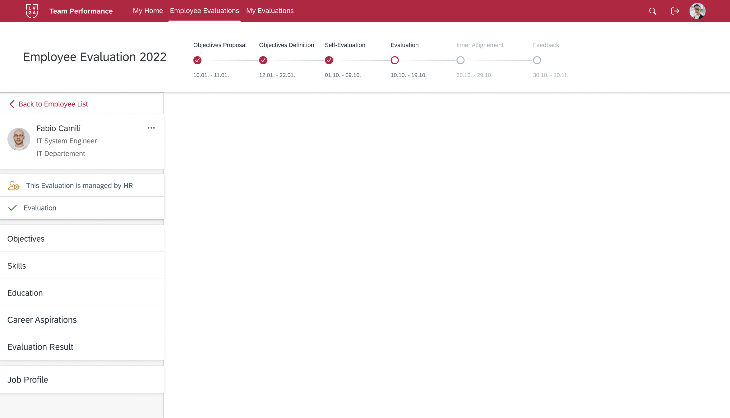Click the logout icon in header
The width and height of the screenshot is (730, 418).
675,11
